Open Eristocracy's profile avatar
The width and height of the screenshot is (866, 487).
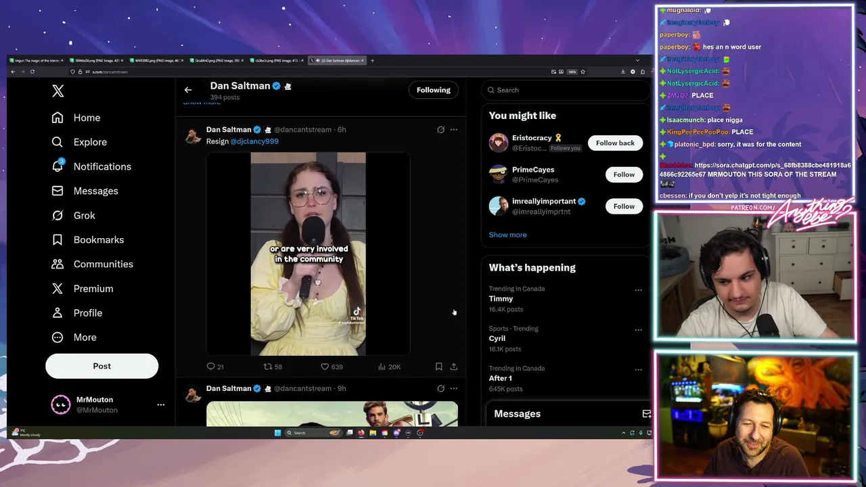click(x=499, y=143)
